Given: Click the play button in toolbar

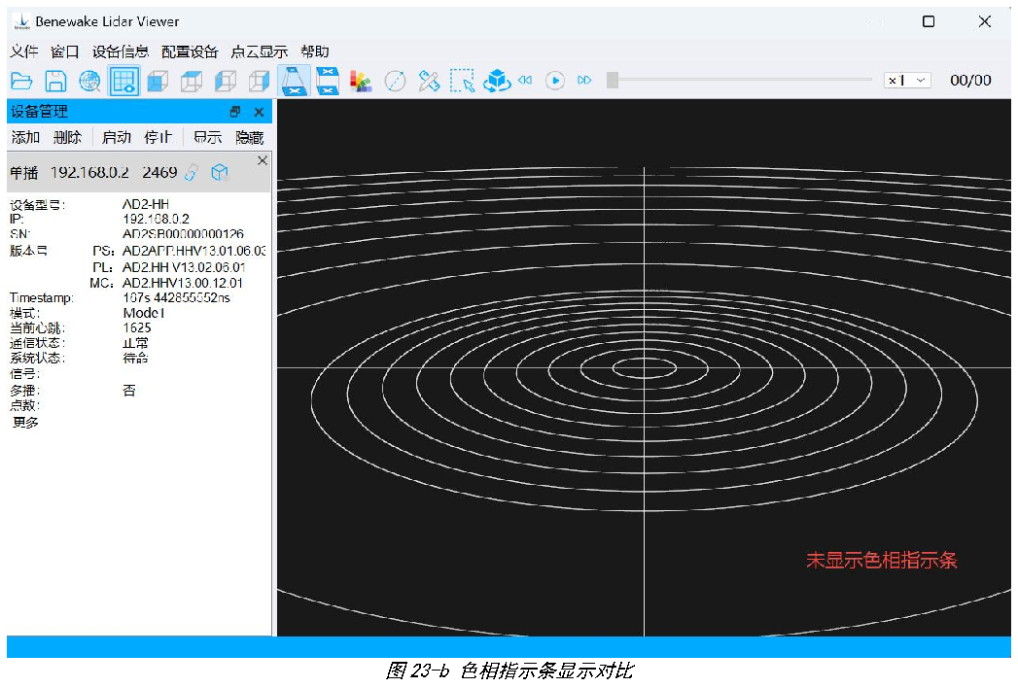Looking at the screenshot, I should tap(555, 81).
